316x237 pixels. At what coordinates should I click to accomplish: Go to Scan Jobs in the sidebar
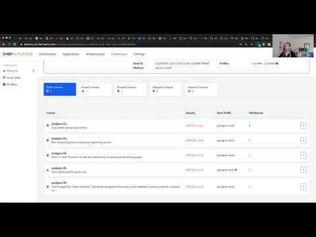(x=14, y=78)
